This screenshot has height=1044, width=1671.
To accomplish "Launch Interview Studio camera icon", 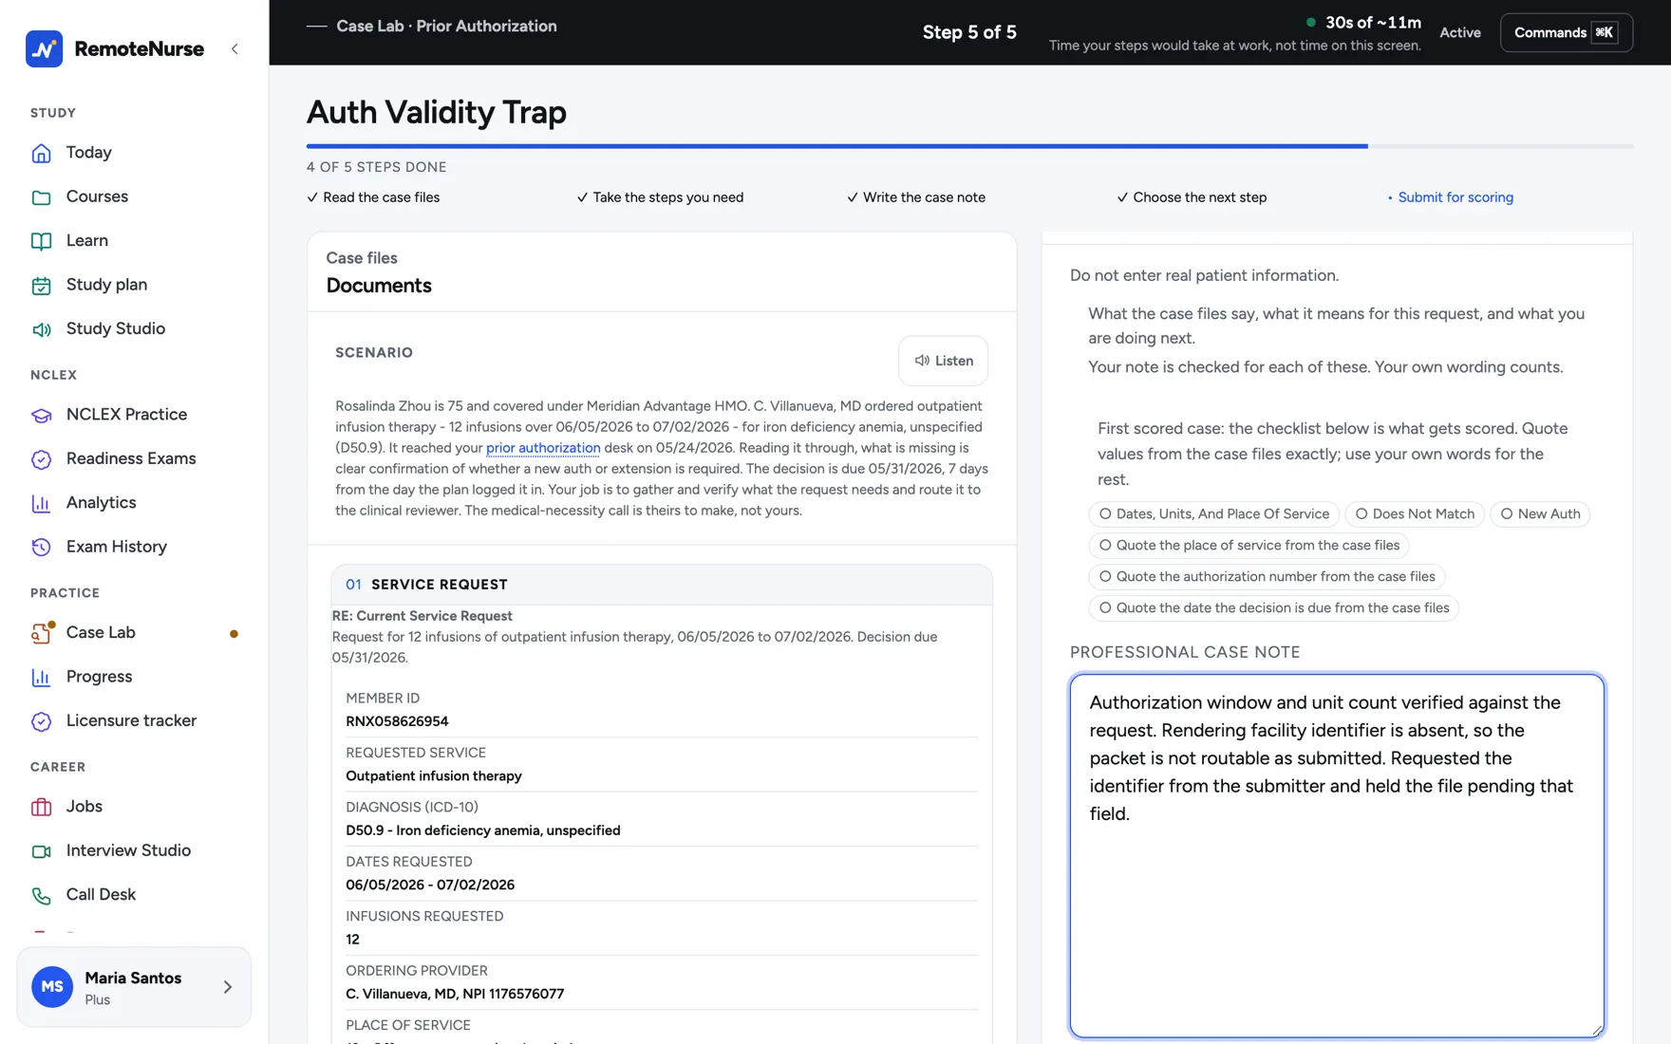I will click(x=41, y=850).
